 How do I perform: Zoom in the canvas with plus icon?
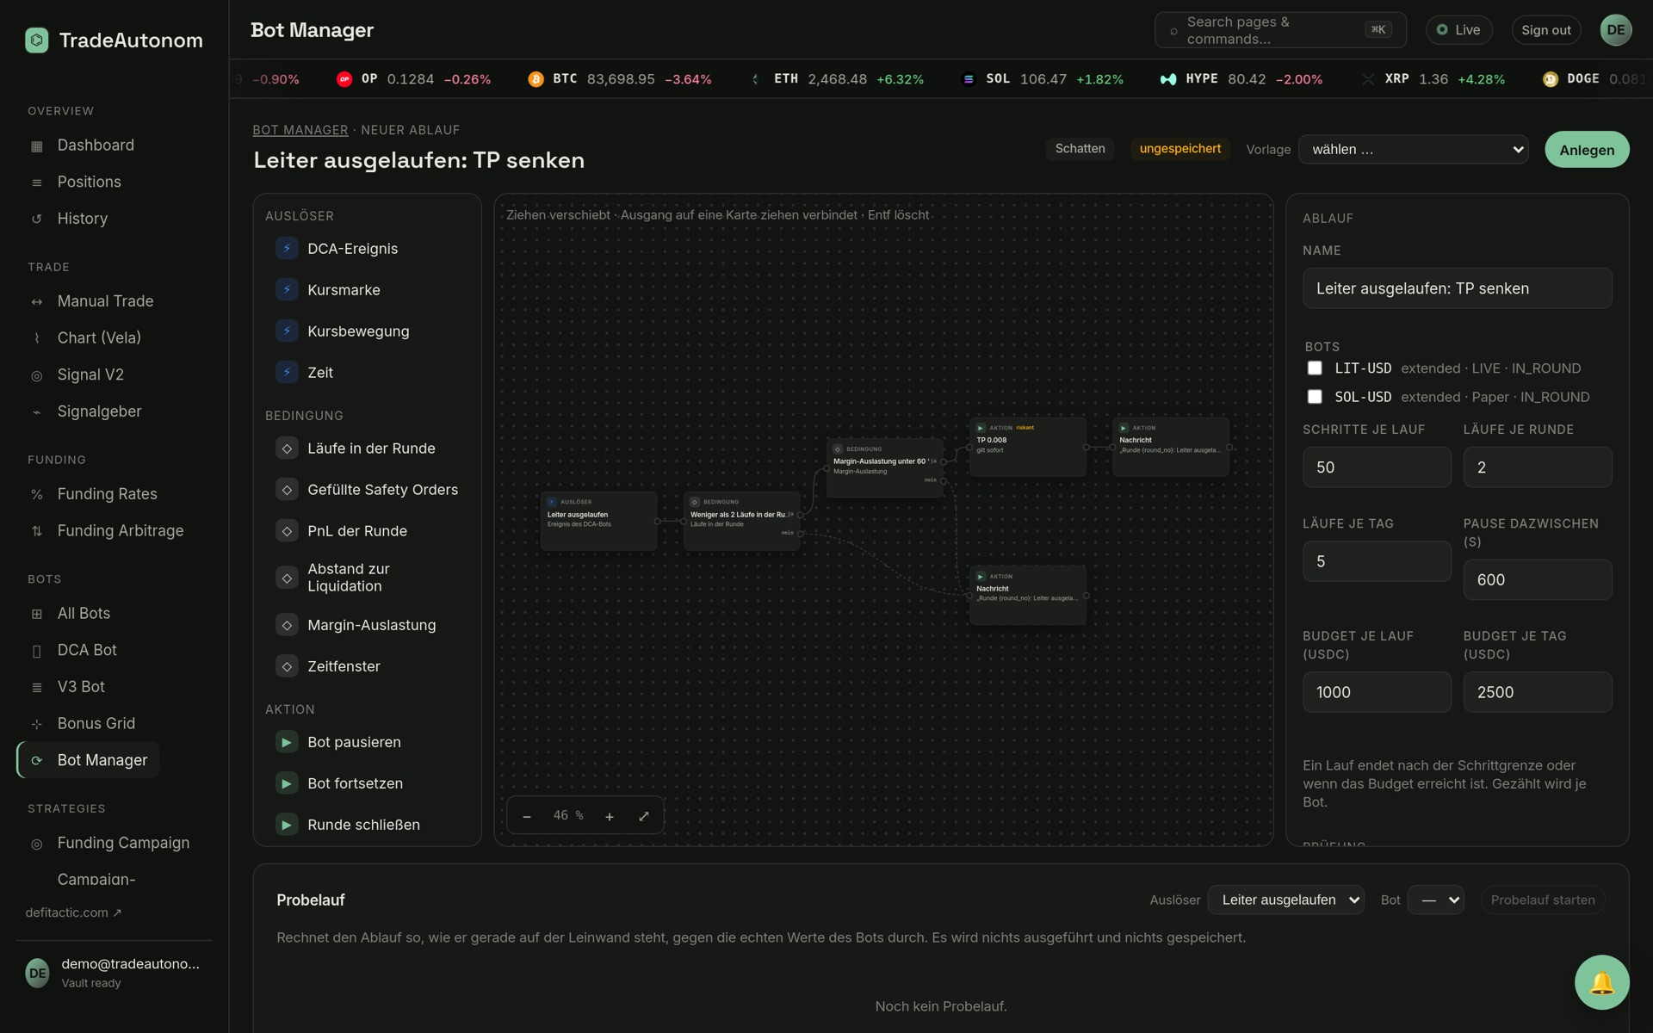(x=610, y=816)
